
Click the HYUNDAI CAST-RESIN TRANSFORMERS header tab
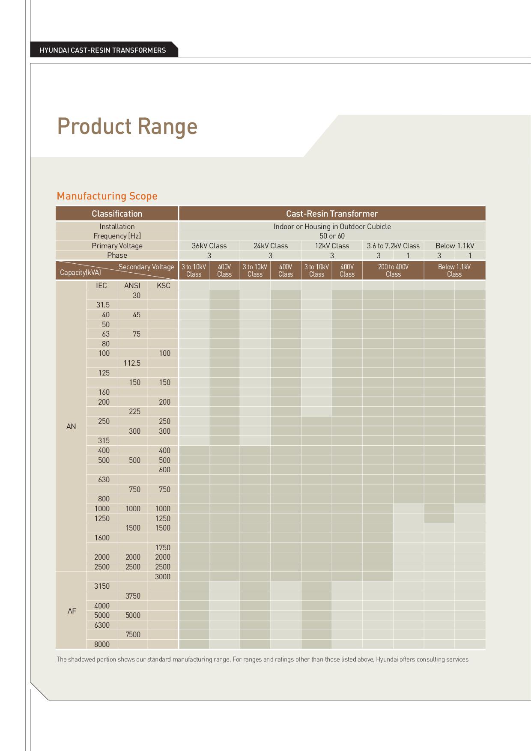pyautogui.click(x=103, y=50)
